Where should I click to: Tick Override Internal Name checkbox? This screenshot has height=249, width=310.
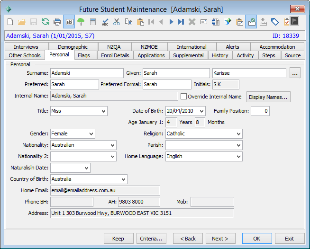coord(183,97)
